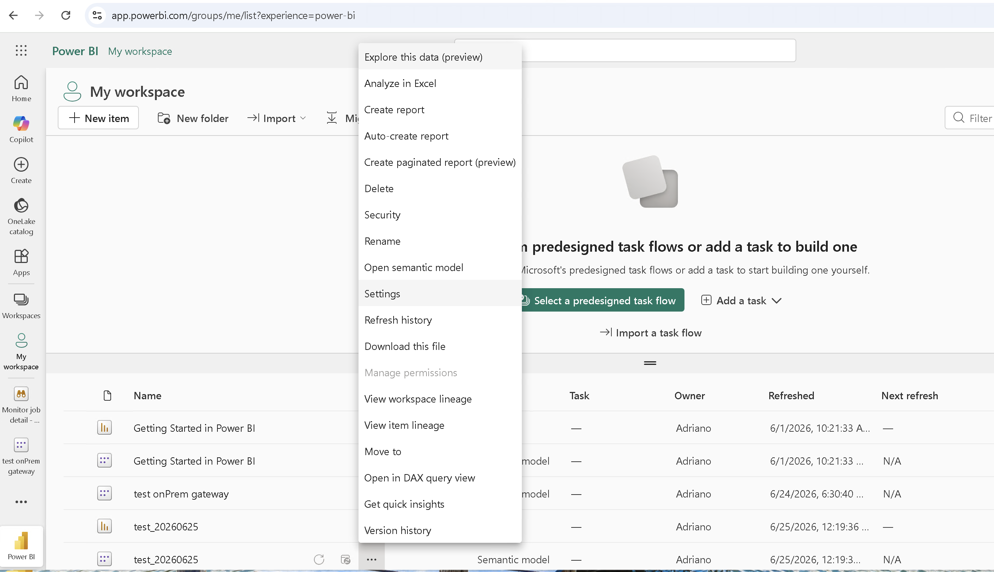Click the browser address bar URL

[x=233, y=15]
